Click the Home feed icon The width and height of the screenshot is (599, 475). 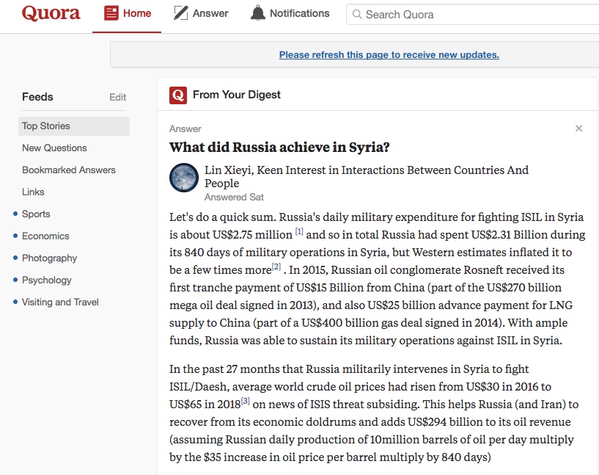click(113, 12)
